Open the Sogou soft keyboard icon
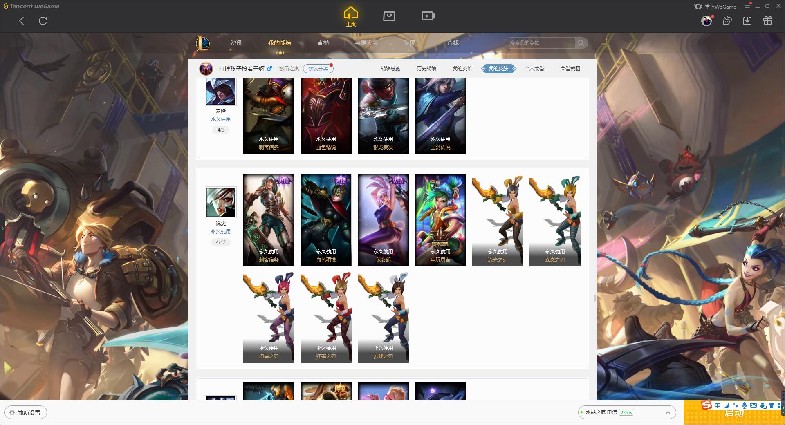The height and width of the screenshot is (425, 785). pos(753,405)
